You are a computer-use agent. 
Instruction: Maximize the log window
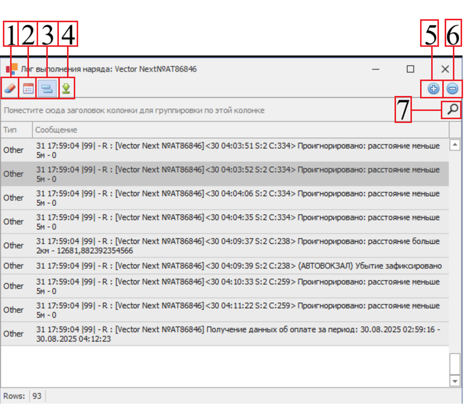point(410,69)
